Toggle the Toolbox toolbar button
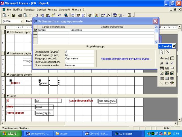Viewport: 182px width, 137px height. click(78, 15)
